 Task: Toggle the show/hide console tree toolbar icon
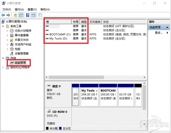pos(21,15)
